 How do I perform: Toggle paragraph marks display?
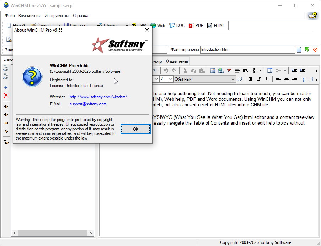pyautogui.click(x=156, y=71)
